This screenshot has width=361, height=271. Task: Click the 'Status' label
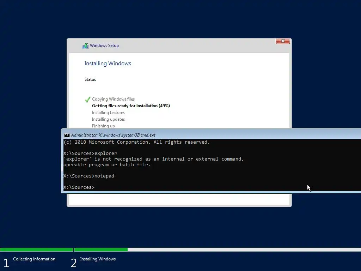90,79
